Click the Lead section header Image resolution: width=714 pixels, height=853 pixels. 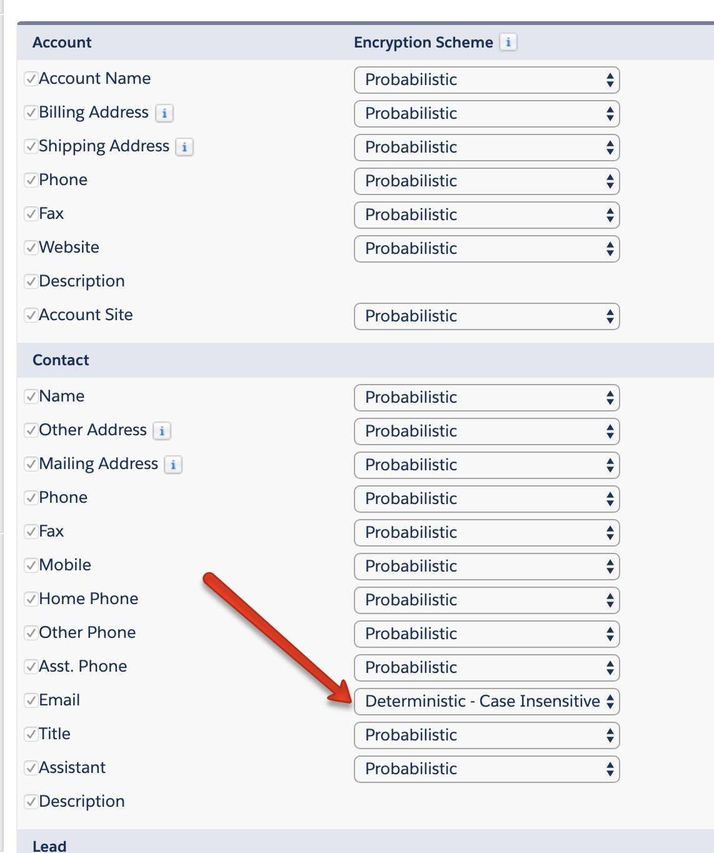tap(49, 845)
